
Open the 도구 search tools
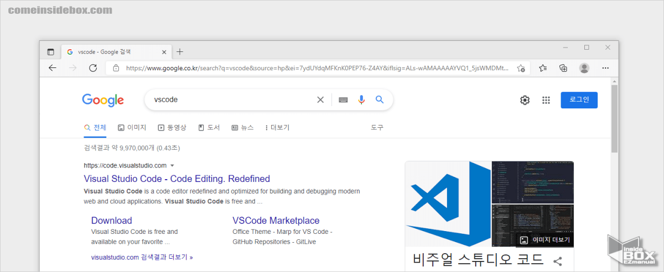377,128
